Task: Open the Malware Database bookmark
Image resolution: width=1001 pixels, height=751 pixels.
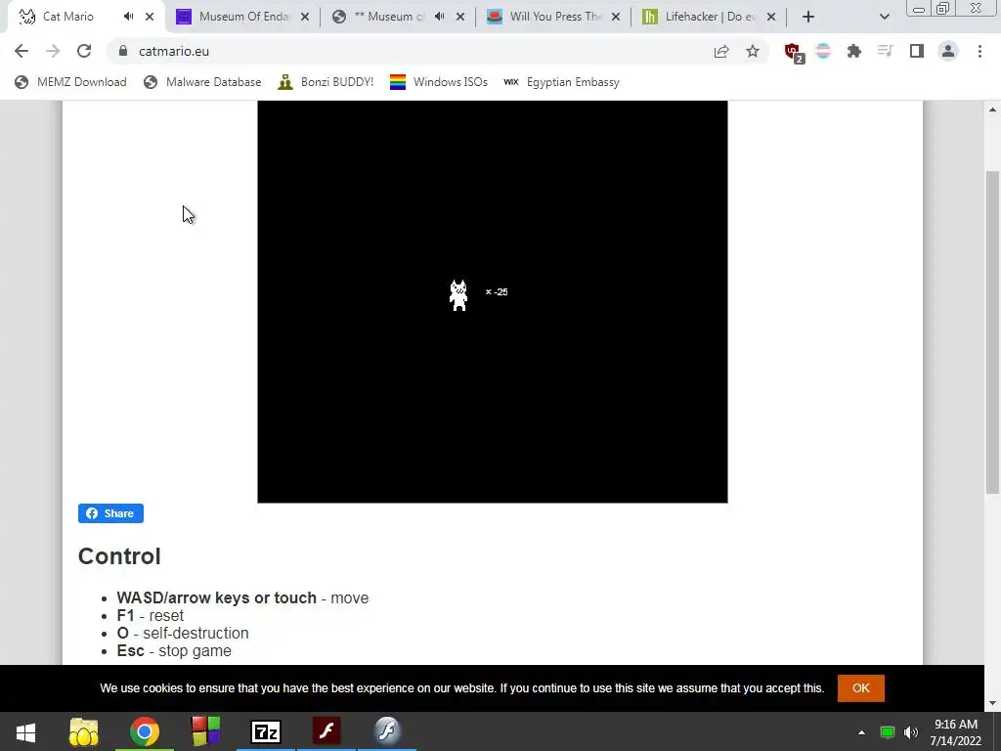Action: [x=202, y=82]
